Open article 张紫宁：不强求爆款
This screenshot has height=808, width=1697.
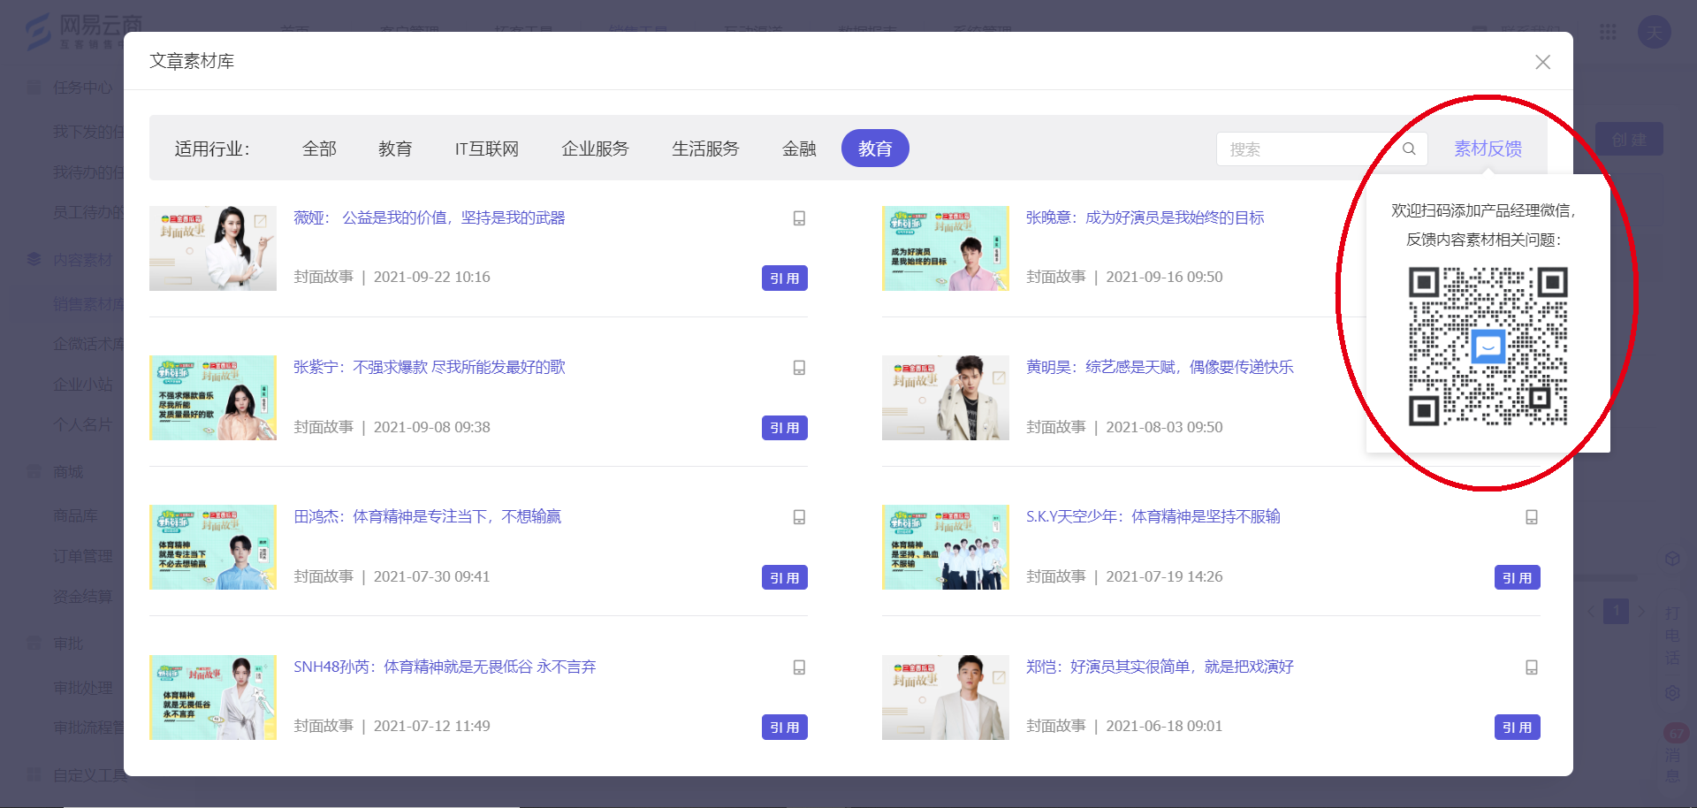point(430,367)
